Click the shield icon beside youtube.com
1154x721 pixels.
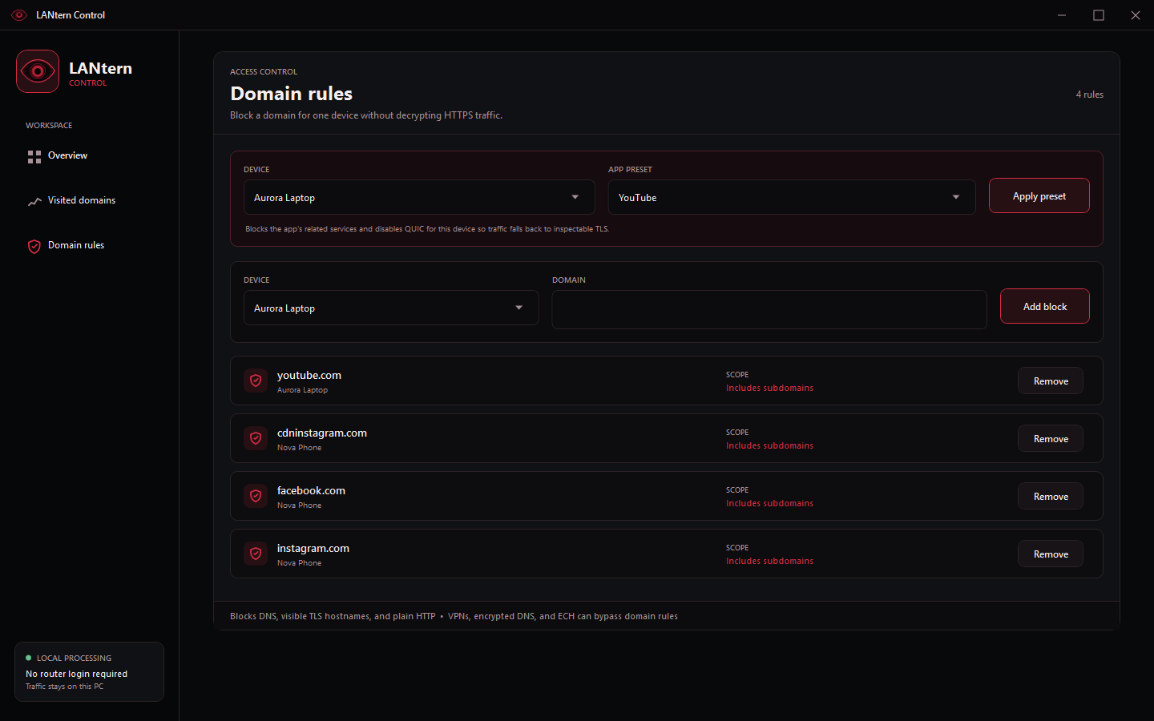pos(256,381)
